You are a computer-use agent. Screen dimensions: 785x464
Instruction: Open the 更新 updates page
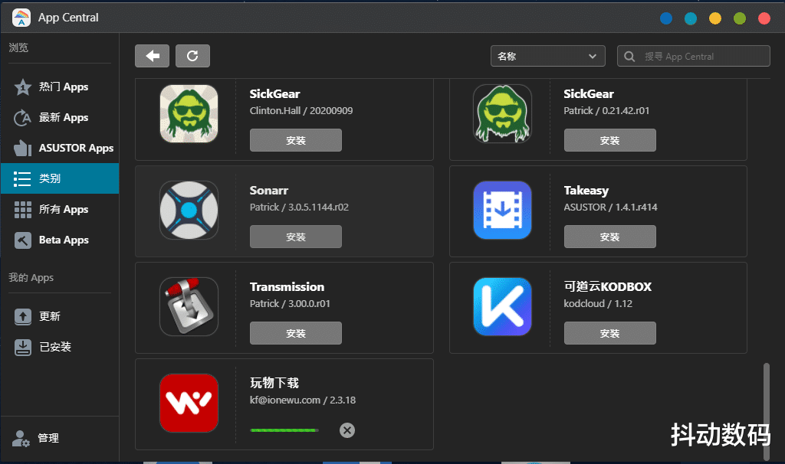(x=60, y=316)
